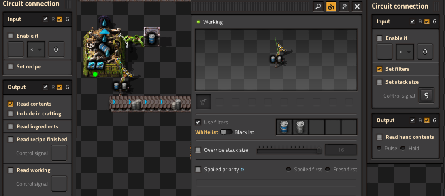Select Spoiled first radio option
Screen dimensions: 445x196
coord(288,169)
